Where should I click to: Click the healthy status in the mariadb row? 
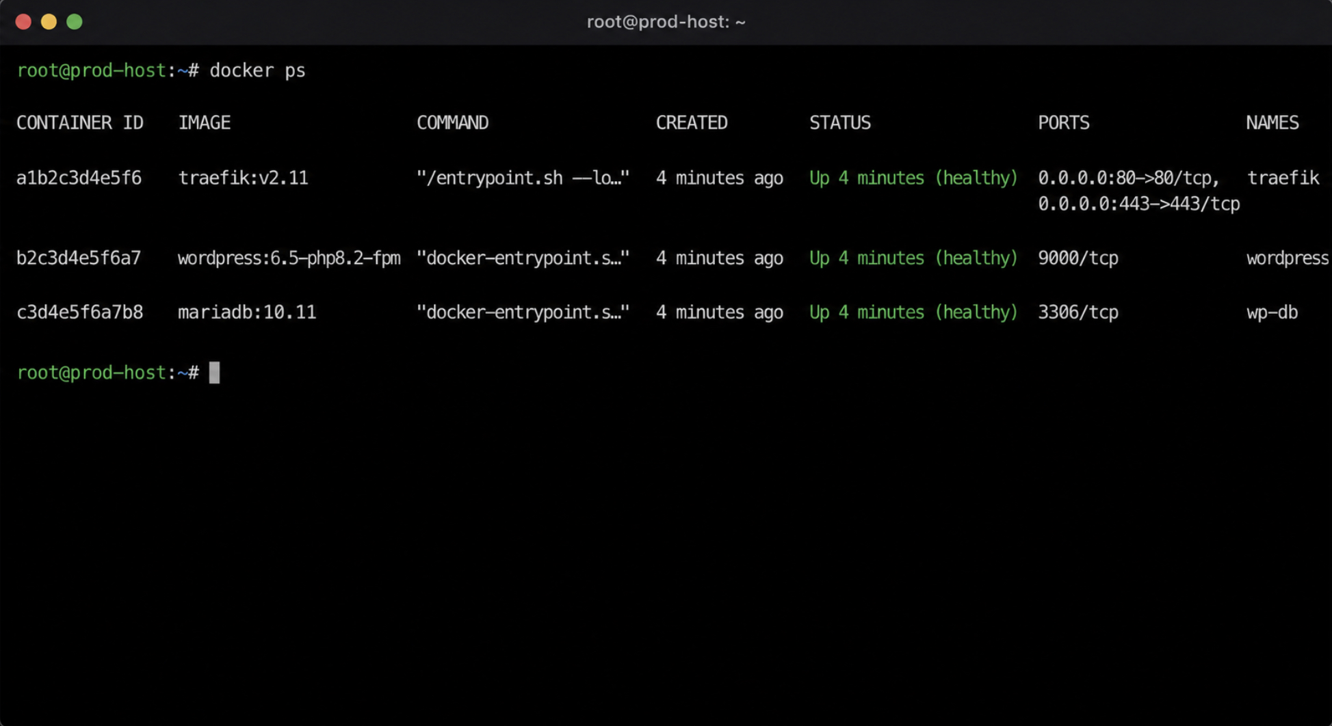pos(913,312)
